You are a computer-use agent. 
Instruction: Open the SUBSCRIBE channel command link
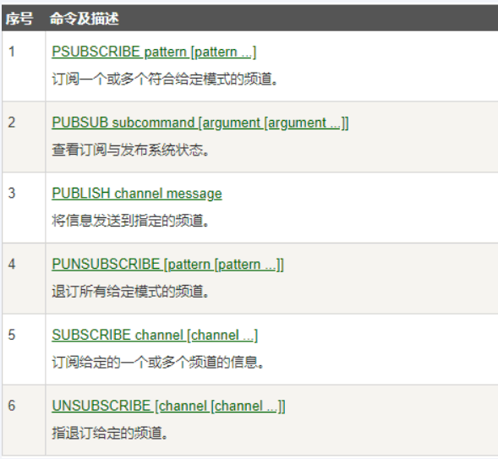coord(155,336)
